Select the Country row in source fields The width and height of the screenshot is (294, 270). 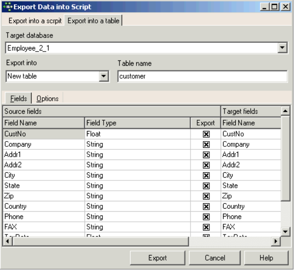44,206
